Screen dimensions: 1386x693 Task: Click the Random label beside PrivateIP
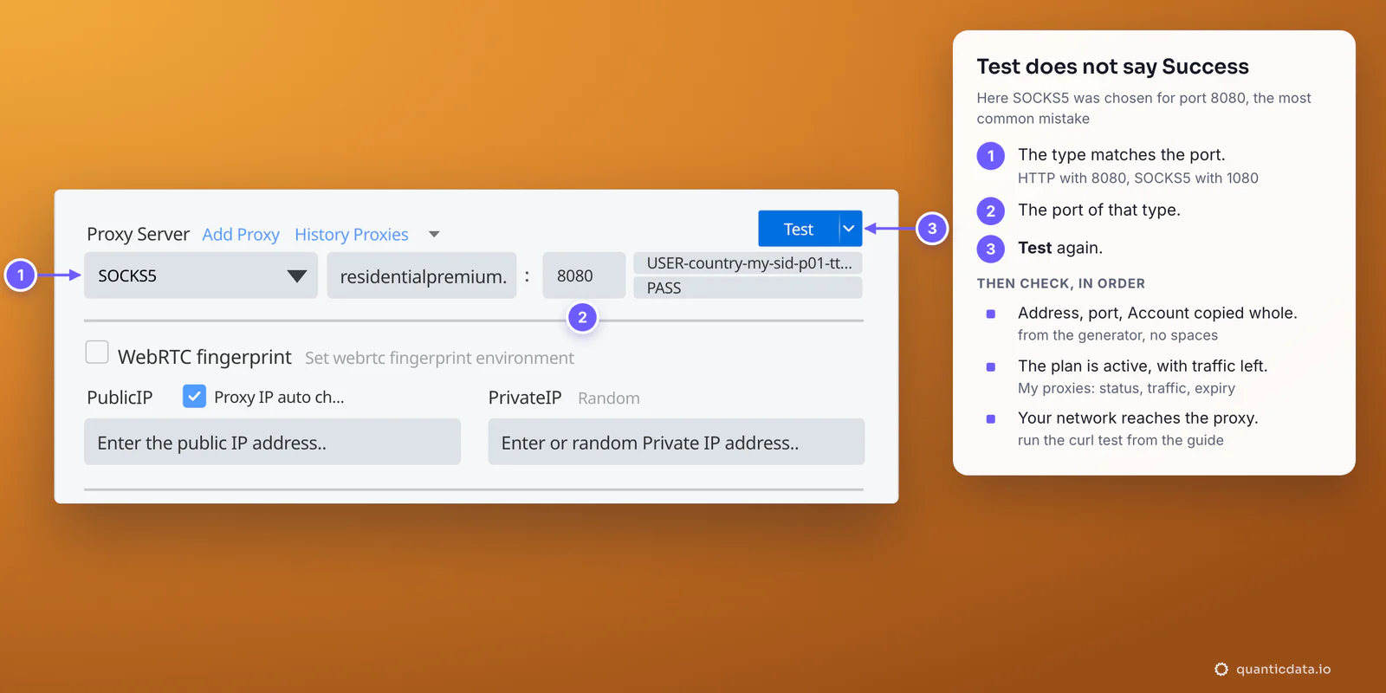tap(609, 398)
